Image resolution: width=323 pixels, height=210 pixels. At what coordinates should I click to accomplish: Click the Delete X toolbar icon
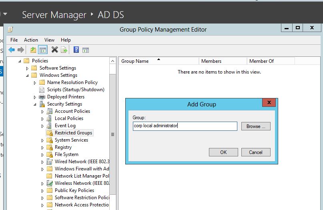click(x=54, y=50)
